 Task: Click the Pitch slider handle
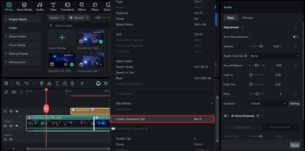point(257,94)
